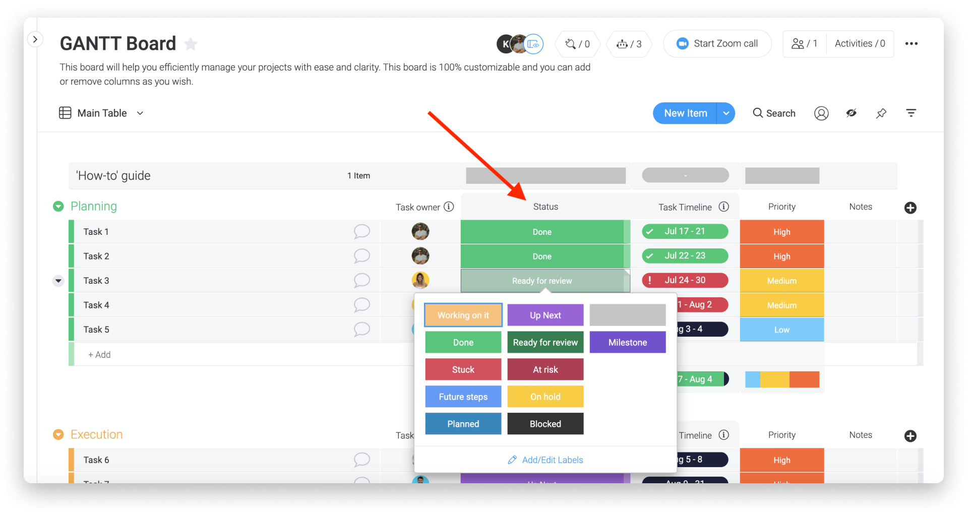Open the 'How-to' guide group
The height and width of the screenshot is (516, 968).
click(x=113, y=175)
